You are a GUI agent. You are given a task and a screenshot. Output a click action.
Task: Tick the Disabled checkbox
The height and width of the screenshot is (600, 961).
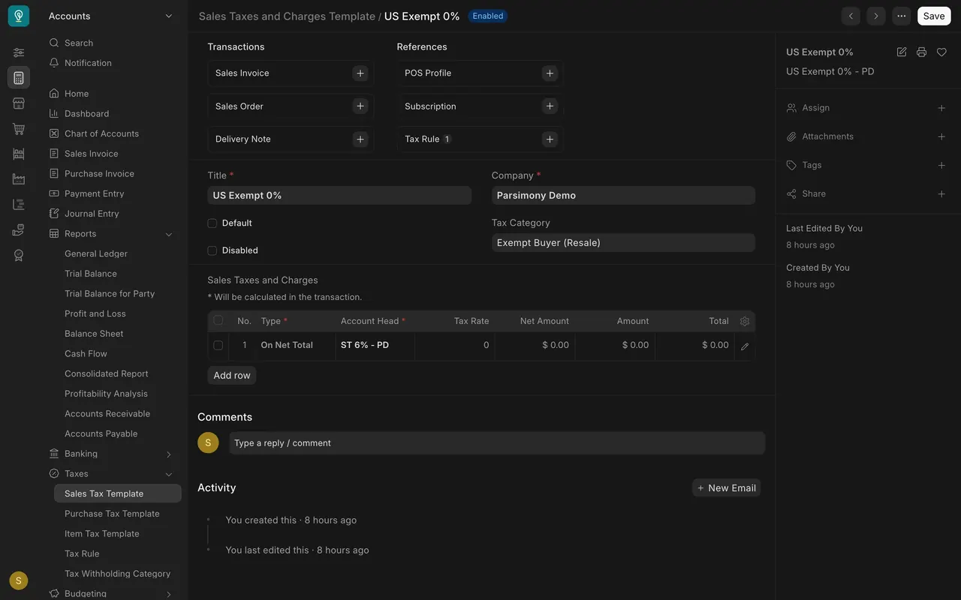point(212,250)
